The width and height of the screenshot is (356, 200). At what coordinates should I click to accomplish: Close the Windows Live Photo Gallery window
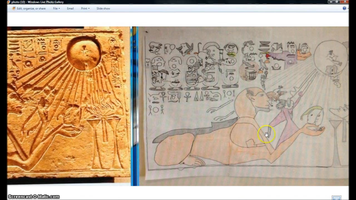point(345,2)
